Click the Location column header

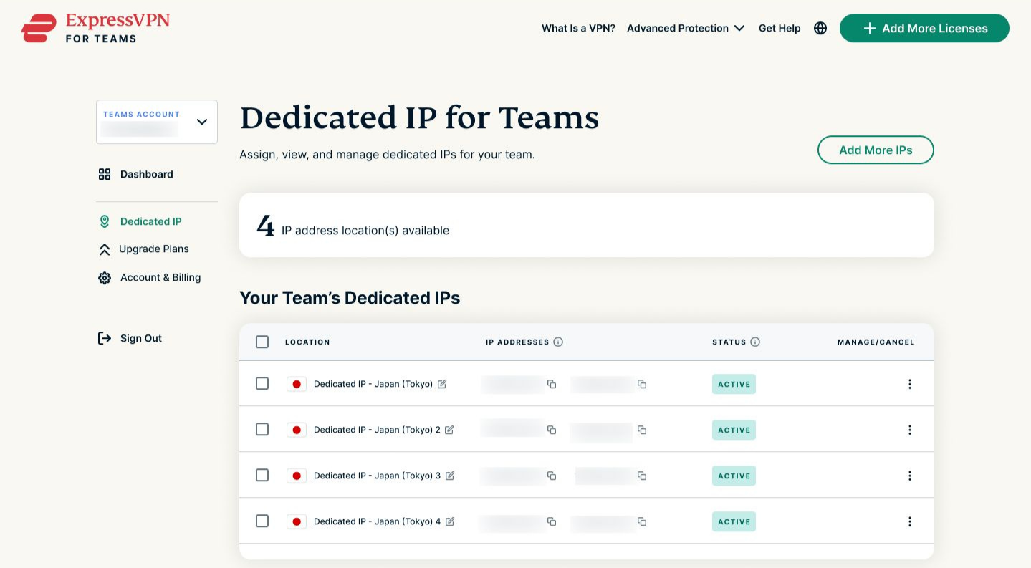tap(307, 342)
